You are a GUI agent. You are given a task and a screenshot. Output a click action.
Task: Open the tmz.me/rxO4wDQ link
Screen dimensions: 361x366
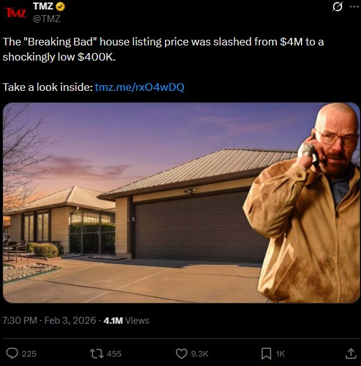[x=140, y=87]
